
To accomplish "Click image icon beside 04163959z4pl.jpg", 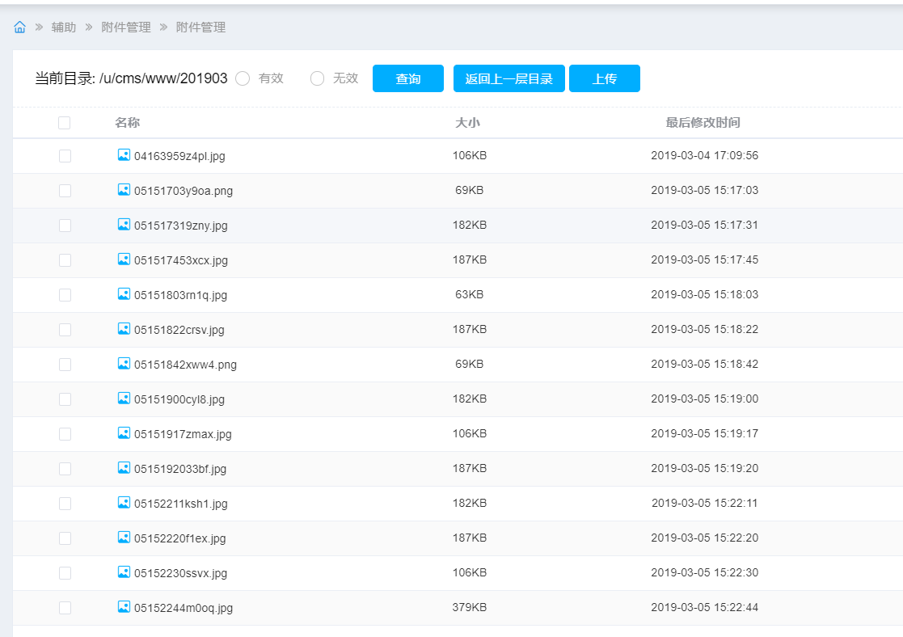I will coord(124,155).
